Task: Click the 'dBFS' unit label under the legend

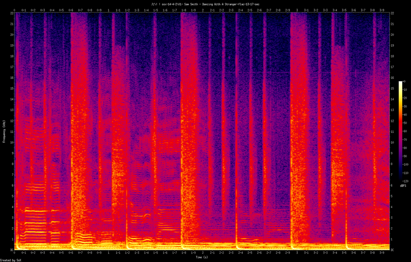Action: coord(403,186)
